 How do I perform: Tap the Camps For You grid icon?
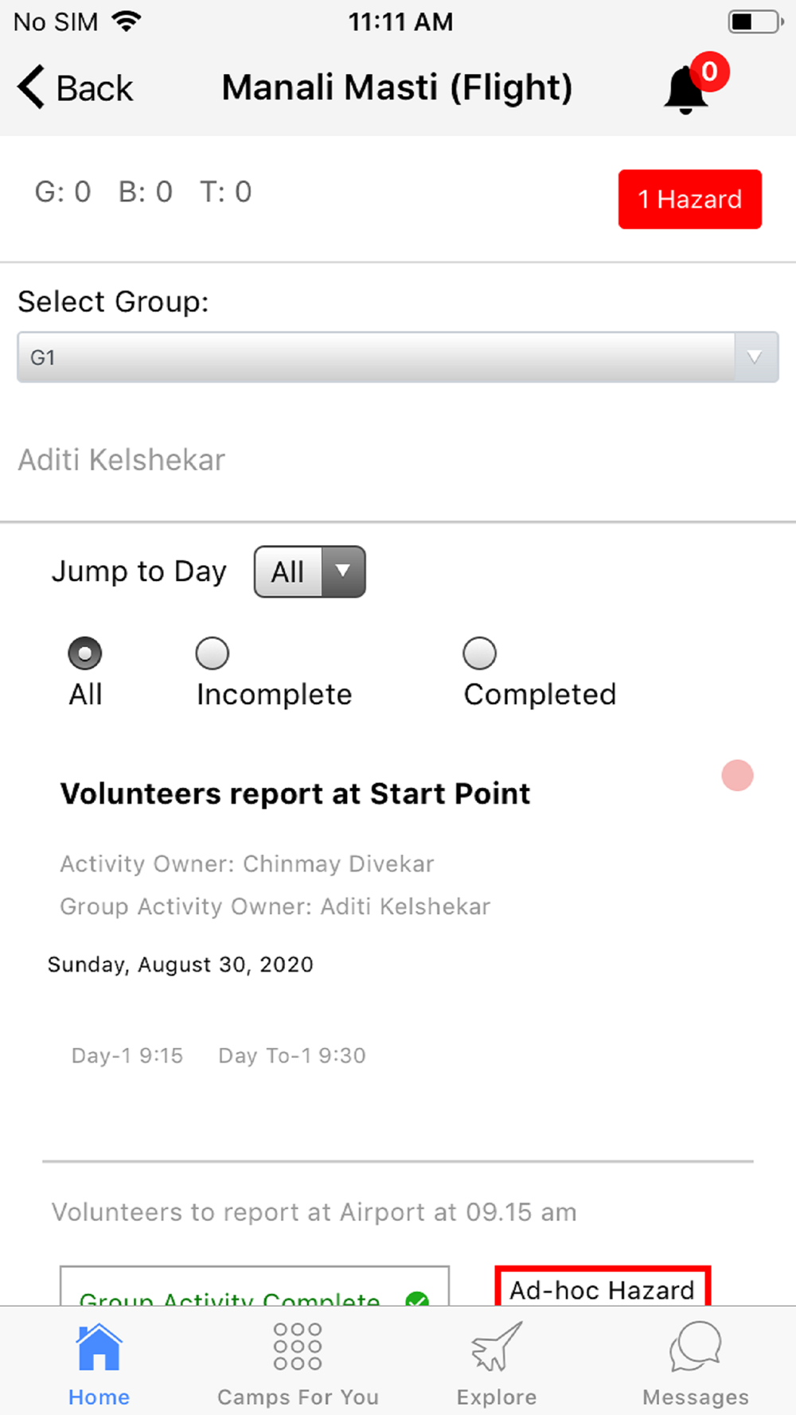pyautogui.click(x=298, y=1347)
